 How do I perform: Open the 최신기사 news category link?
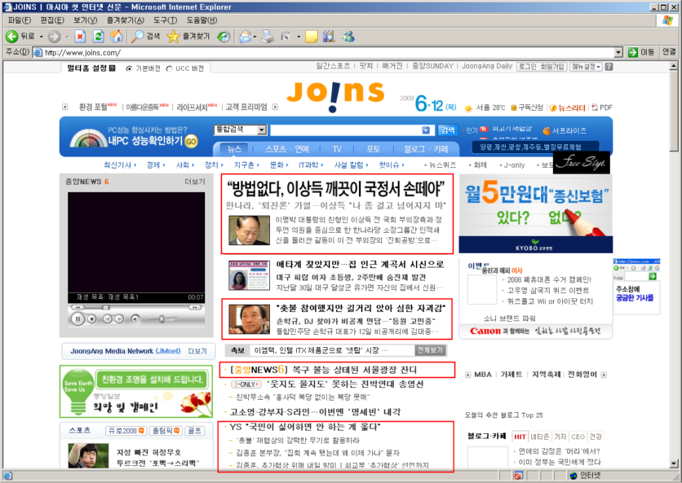click(x=117, y=165)
